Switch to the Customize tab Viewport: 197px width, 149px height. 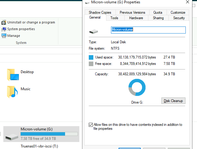coord(178,12)
